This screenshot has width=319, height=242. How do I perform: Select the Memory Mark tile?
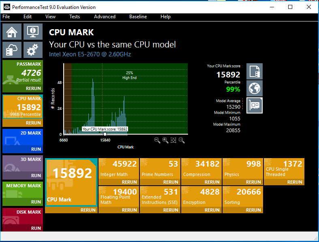pyautogui.click(x=23, y=190)
